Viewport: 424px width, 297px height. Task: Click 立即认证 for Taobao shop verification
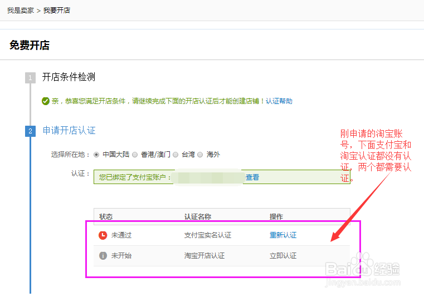tap(283, 256)
